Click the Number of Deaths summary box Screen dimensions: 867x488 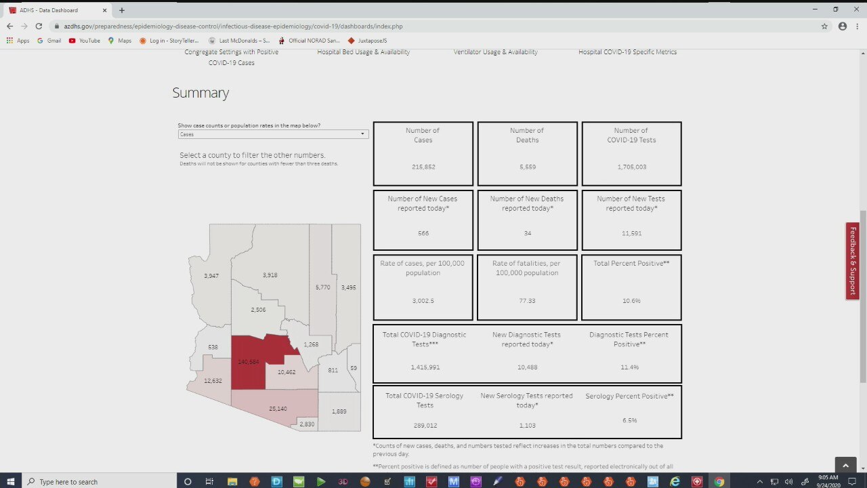tap(528, 153)
